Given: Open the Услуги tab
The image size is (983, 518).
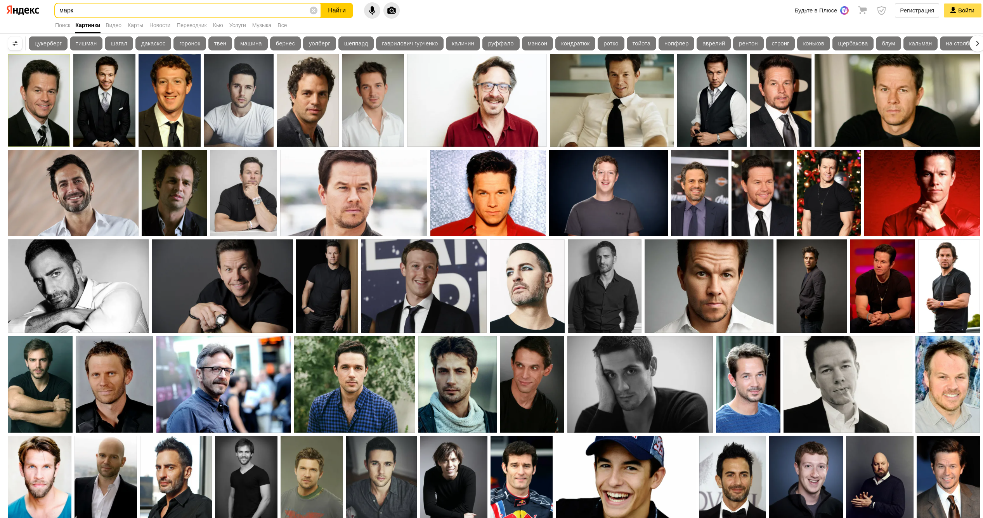Looking at the screenshot, I should point(238,25).
